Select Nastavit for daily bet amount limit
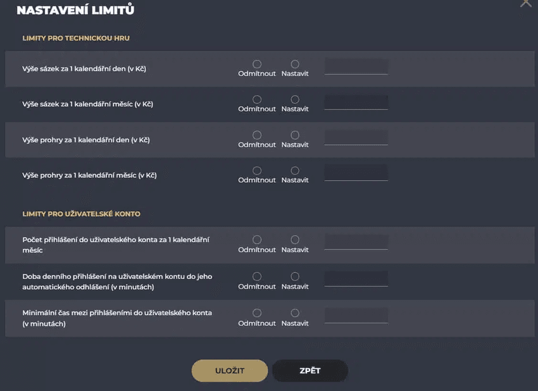 (295, 63)
